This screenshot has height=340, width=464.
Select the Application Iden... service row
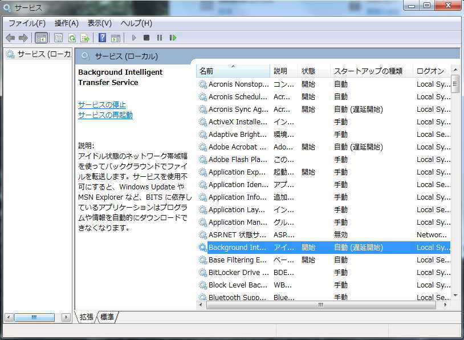324,184
